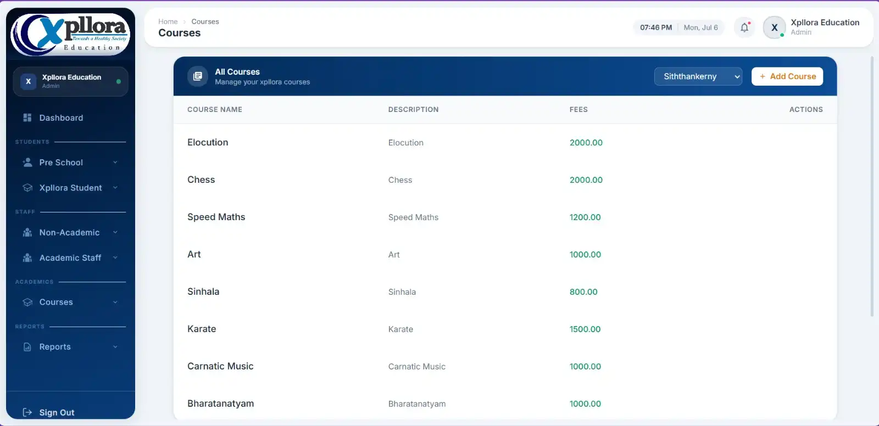Click the Non-Academic staff group icon

pos(27,233)
